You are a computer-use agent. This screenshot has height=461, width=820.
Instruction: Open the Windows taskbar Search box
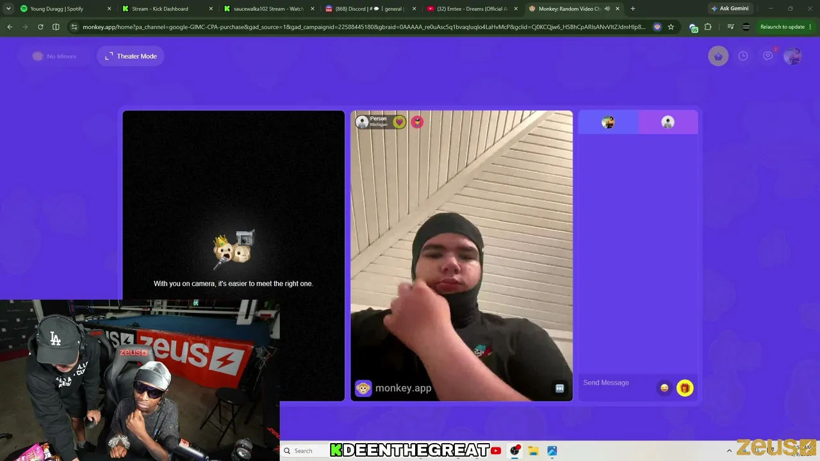tap(304, 451)
